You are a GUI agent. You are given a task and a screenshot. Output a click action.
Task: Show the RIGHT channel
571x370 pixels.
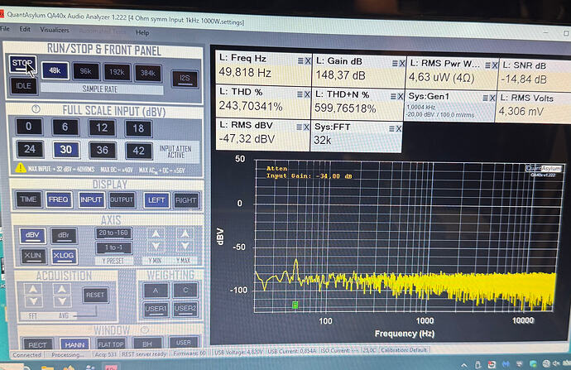tap(186, 200)
